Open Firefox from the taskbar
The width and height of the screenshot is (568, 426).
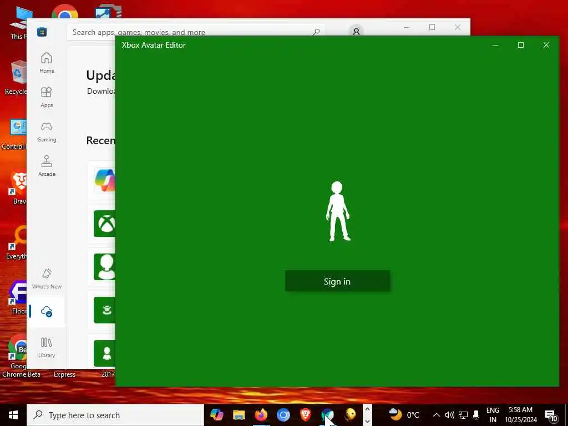click(x=261, y=414)
